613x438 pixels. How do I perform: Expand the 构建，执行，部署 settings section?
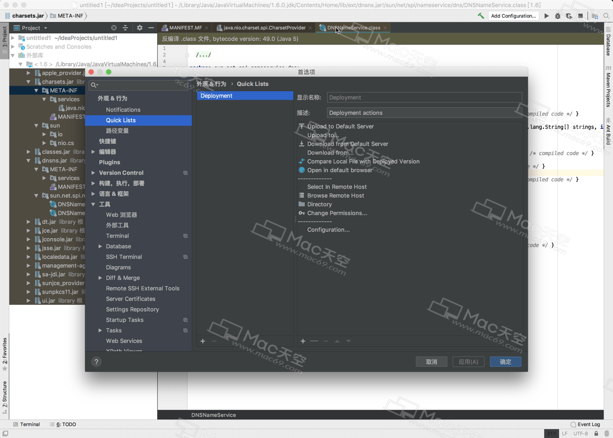(93, 183)
